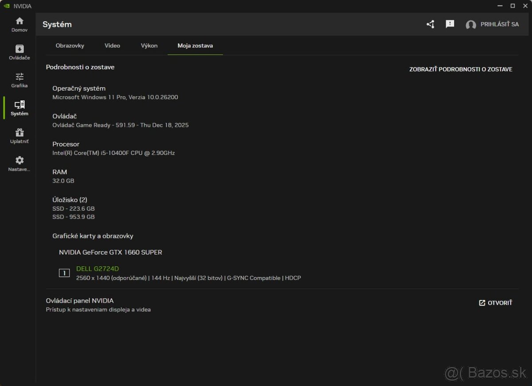Click the feedback message icon

pos(450,24)
